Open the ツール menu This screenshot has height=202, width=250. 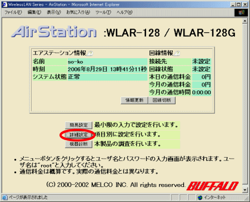point(103,12)
